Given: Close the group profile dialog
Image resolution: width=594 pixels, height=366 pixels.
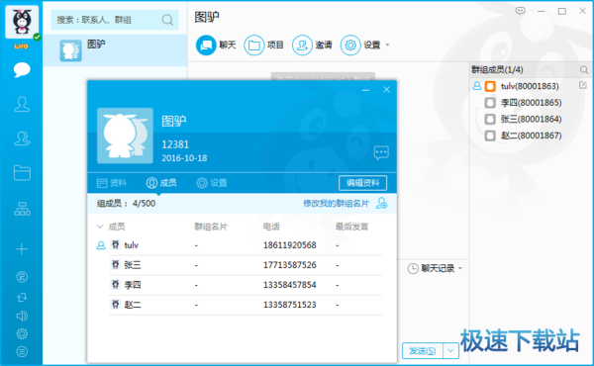Looking at the screenshot, I should (386, 90).
